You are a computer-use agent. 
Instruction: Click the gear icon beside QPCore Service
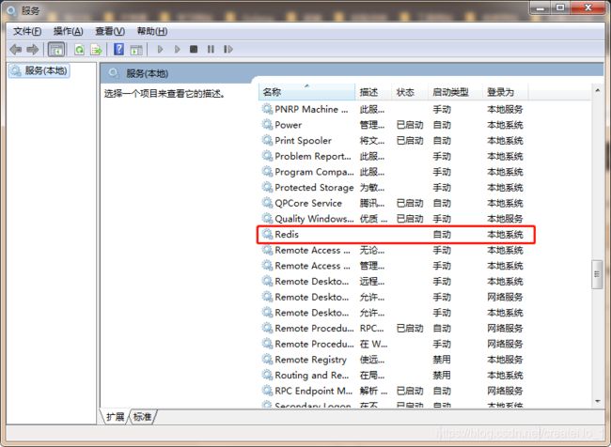pyautogui.click(x=267, y=203)
